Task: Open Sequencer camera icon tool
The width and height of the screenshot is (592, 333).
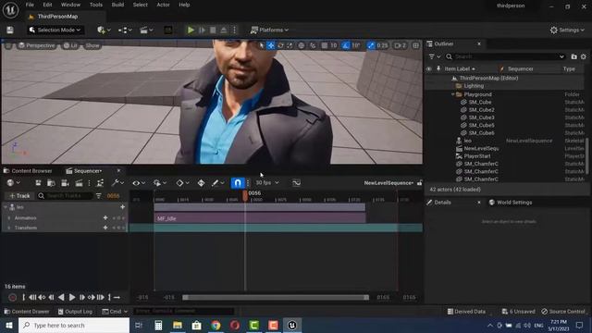Action: pos(65,183)
